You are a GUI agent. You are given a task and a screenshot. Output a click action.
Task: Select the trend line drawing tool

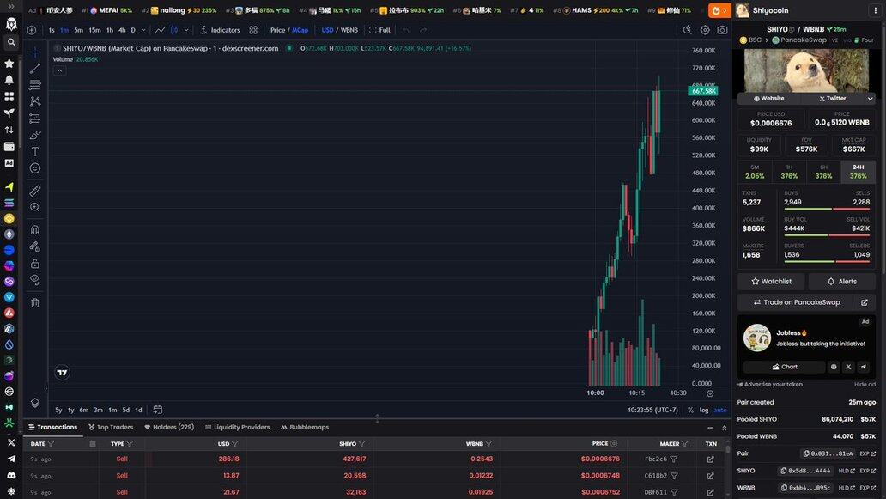point(35,69)
